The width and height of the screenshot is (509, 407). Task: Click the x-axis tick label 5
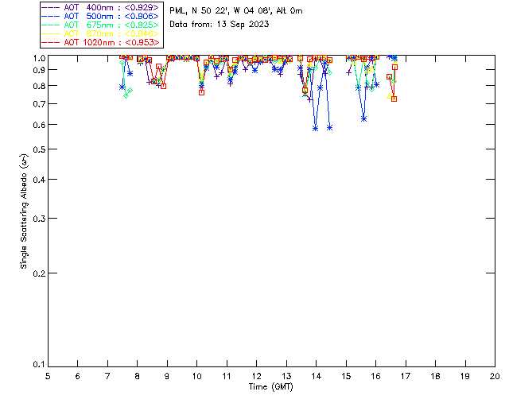(48, 376)
